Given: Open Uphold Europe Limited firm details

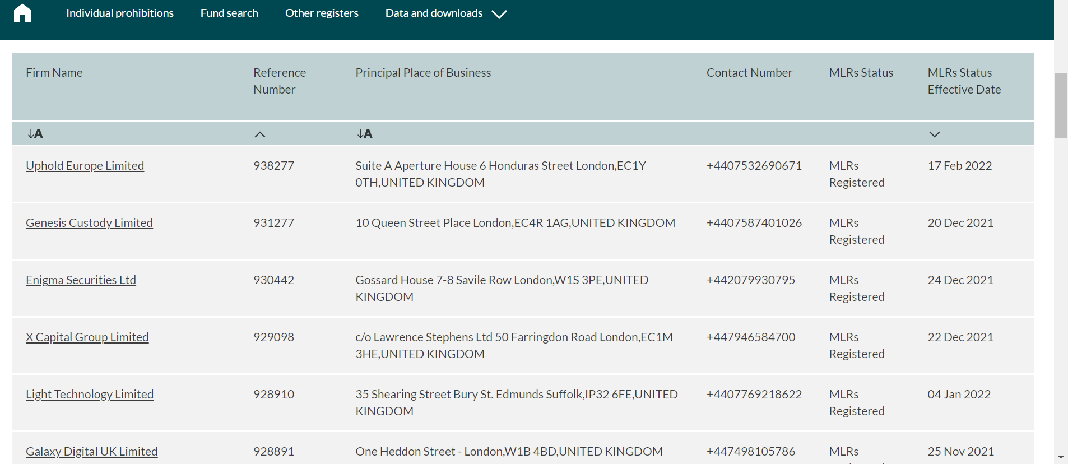Looking at the screenshot, I should 85,166.
